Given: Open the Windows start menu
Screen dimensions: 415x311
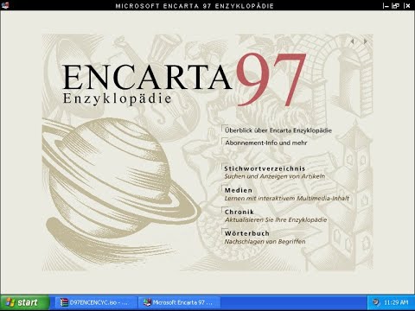Looking at the screenshot, I should [24, 302].
